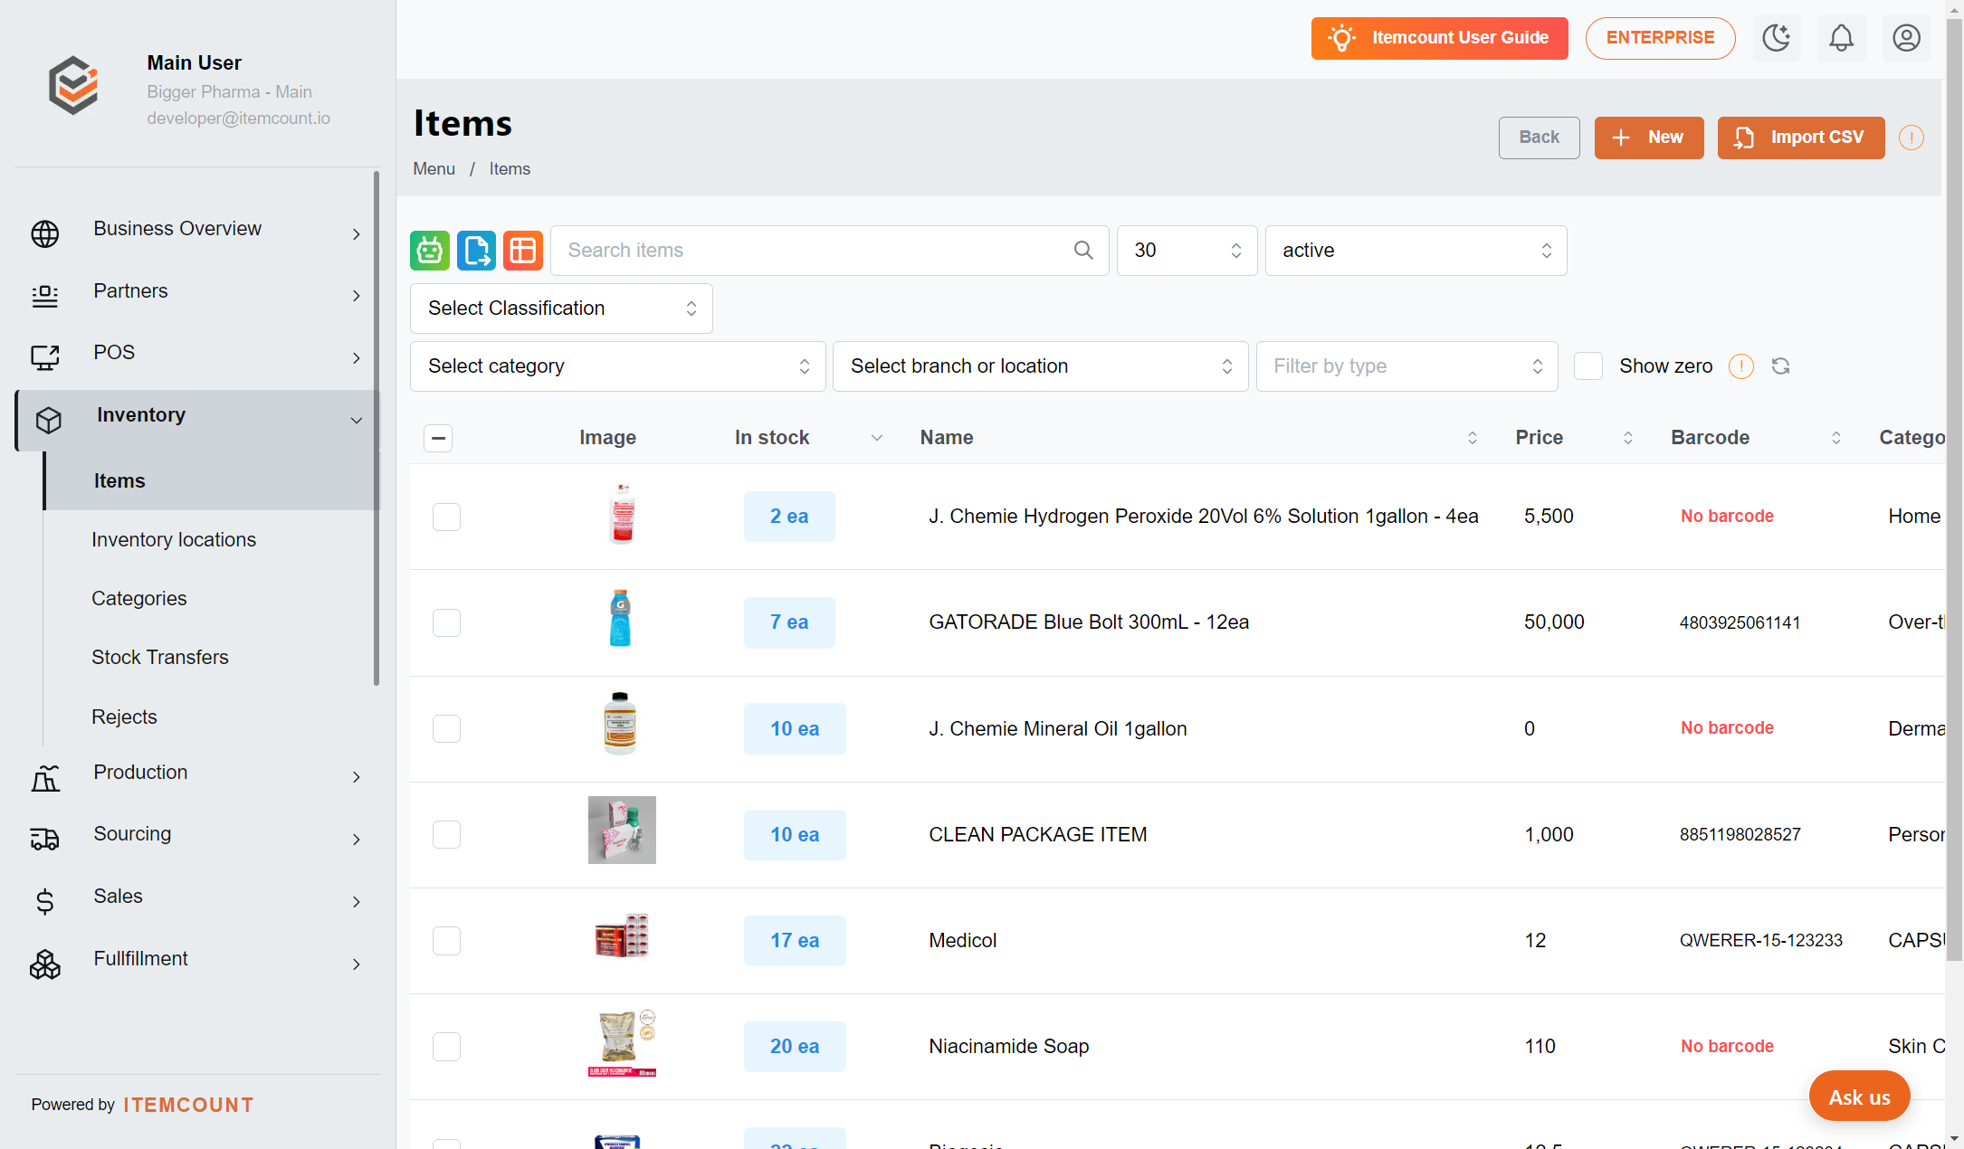Viewport: 1964px width, 1149px height.
Task: Click the Production factory icon
Action: click(45, 778)
